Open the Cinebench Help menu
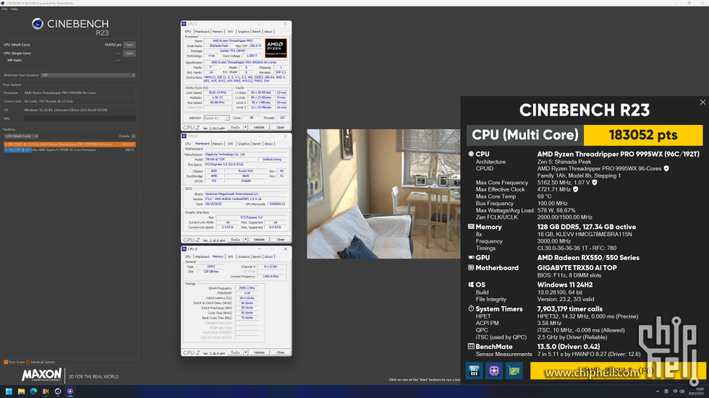 [x=14, y=9]
